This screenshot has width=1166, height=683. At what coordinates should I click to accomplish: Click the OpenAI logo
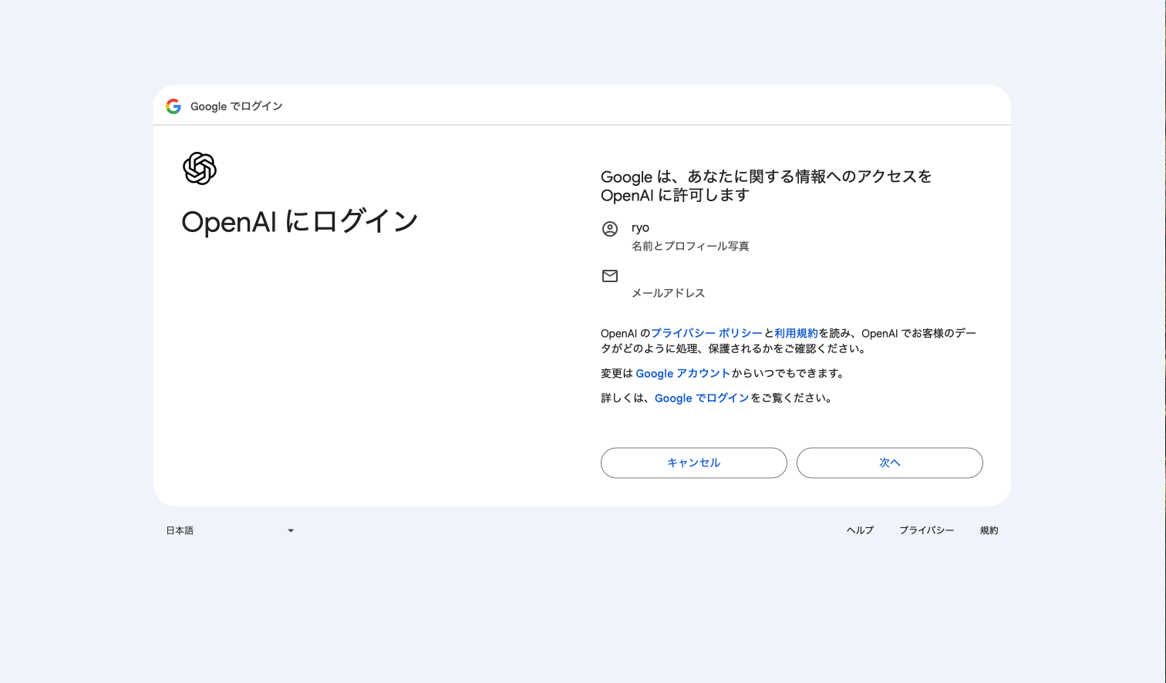(x=199, y=169)
